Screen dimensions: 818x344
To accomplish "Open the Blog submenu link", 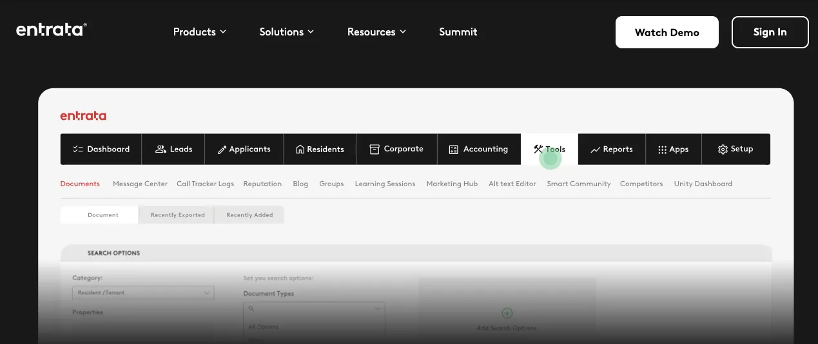I will click(x=300, y=184).
